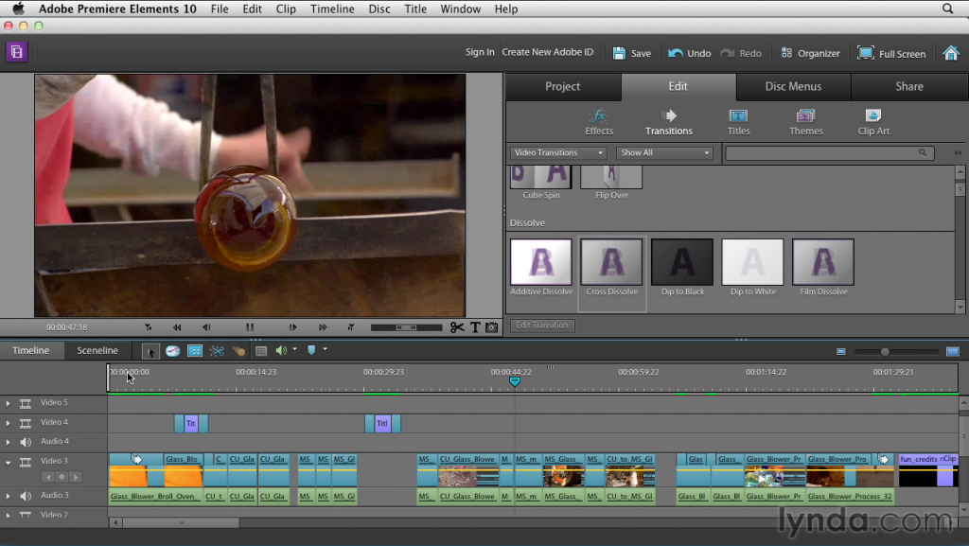
Task: Switch to the Sceneline view
Action: pyautogui.click(x=97, y=350)
